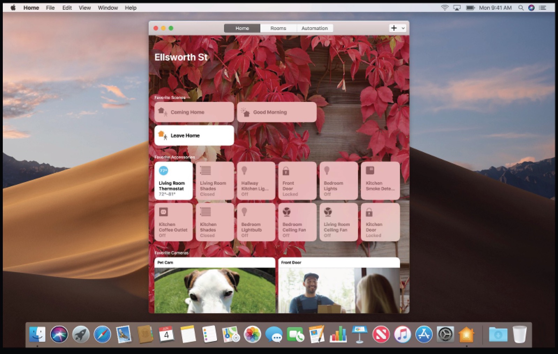Image resolution: width=558 pixels, height=354 pixels.
Task: Select the Home tab
Action: pos(242,28)
